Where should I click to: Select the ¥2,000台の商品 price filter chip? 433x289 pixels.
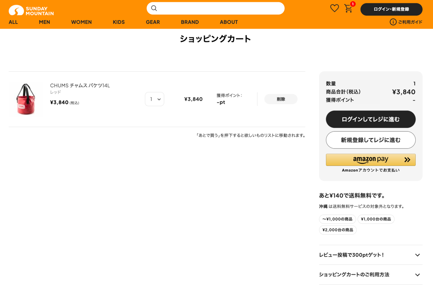(x=338, y=229)
